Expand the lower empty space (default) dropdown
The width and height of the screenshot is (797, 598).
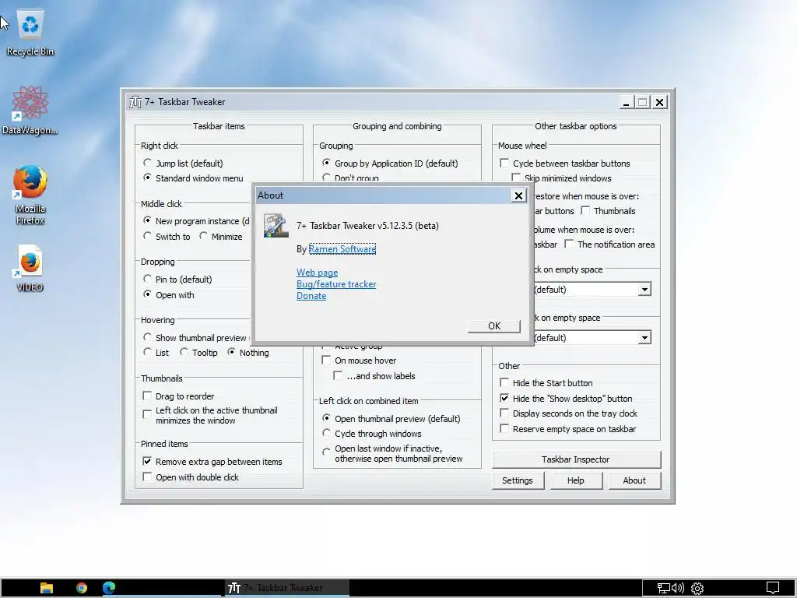point(644,338)
